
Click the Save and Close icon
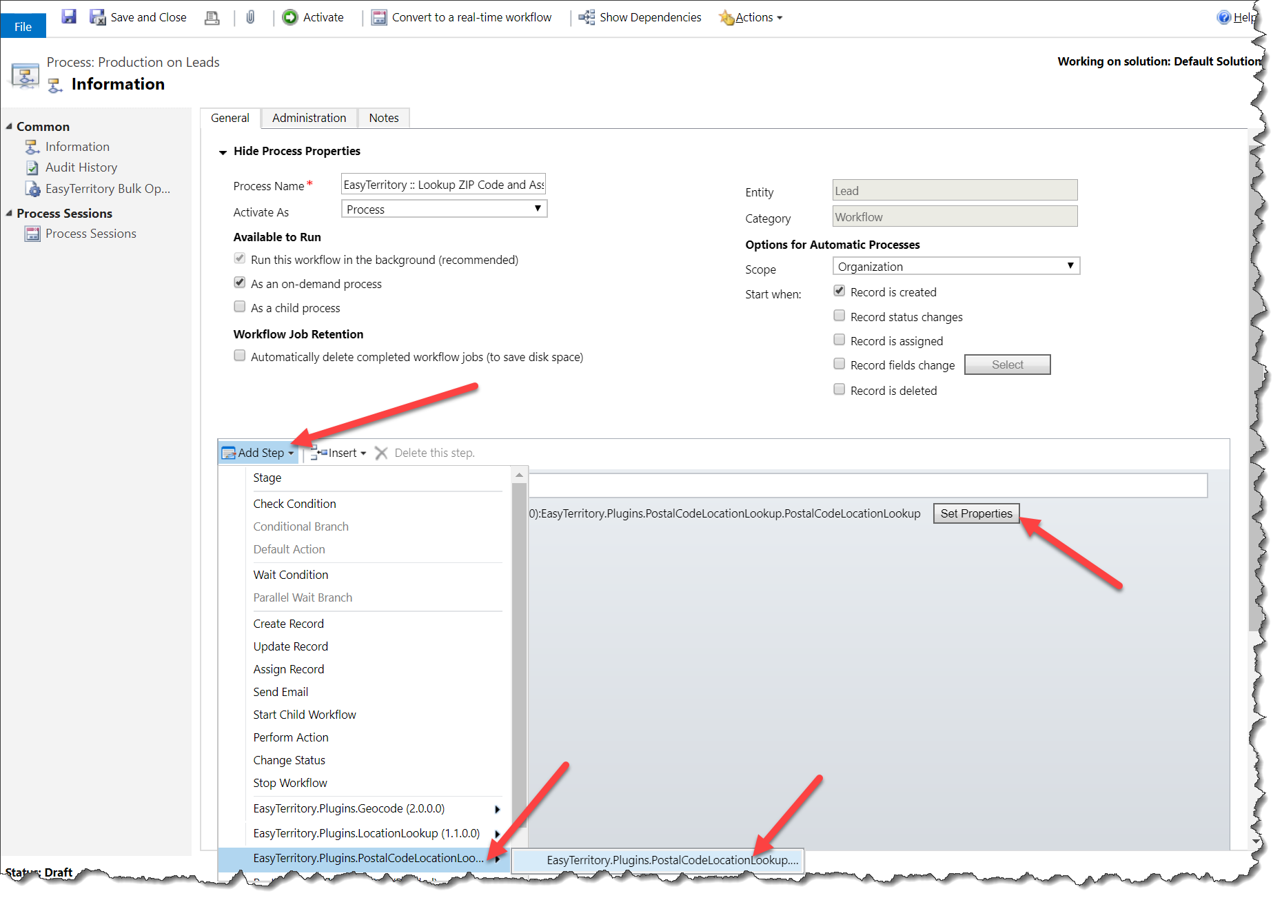click(x=97, y=17)
